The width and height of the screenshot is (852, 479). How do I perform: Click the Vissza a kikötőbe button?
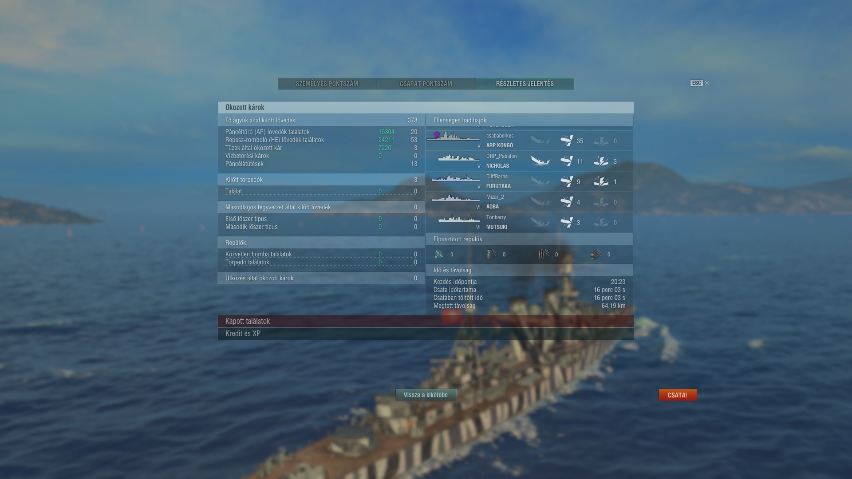[x=426, y=395]
